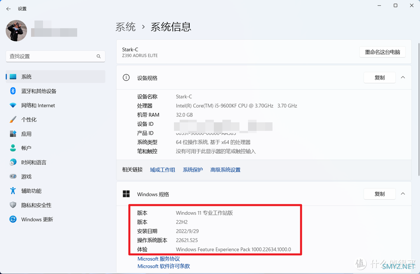The image size is (420, 274).
Task: Select the 系统 monitor icon in the sidebar
Action: pos(13,77)
